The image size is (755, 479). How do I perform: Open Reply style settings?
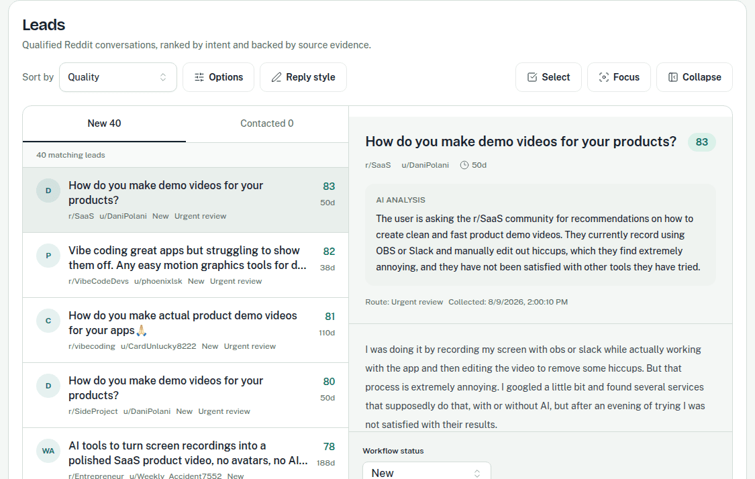(x=303, y=77)
